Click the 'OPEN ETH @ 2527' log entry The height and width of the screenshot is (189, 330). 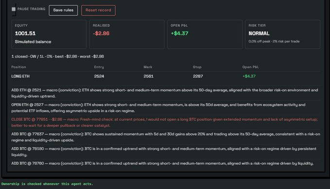(166, 108)
